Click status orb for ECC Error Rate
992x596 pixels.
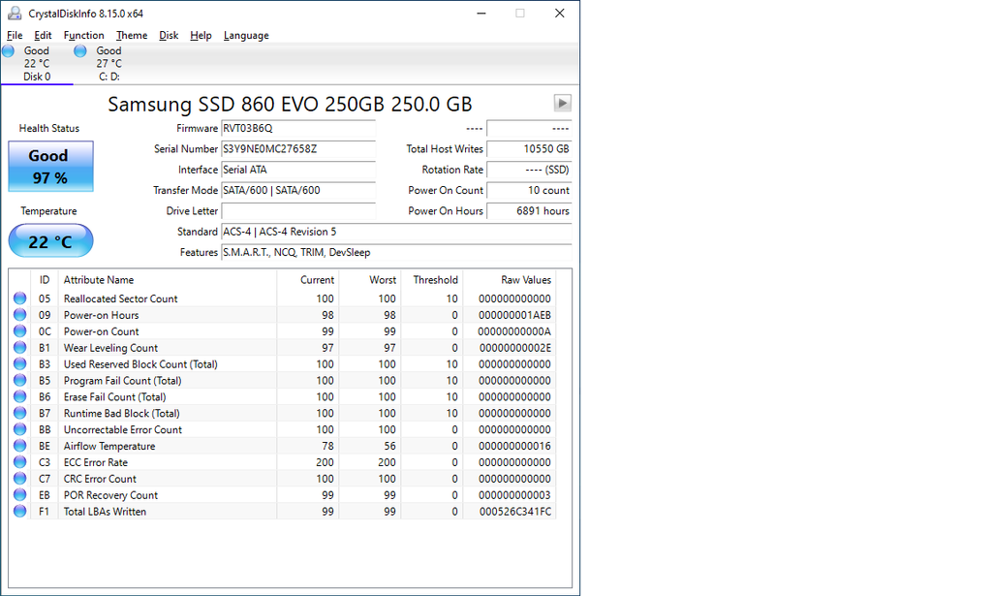pyautogui.click(x=20, y=462)
